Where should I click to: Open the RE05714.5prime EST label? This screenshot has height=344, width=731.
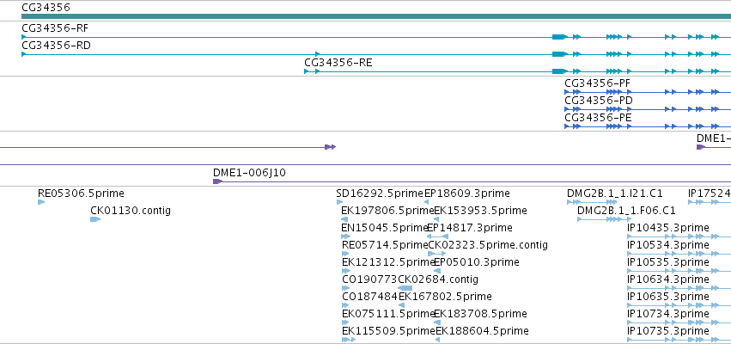[385, 245]
